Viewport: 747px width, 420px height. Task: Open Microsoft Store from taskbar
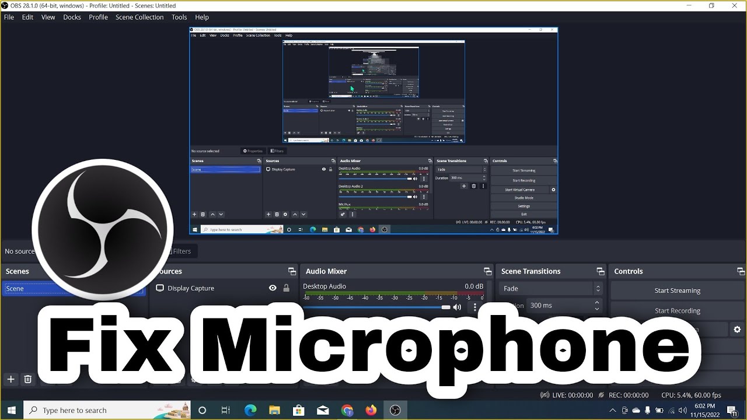pos(298,410)
